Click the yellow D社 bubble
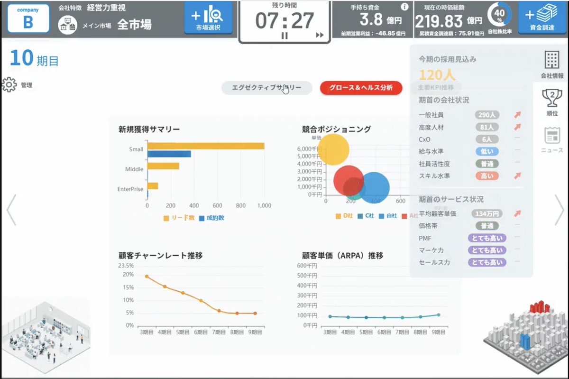 (333, 149)
